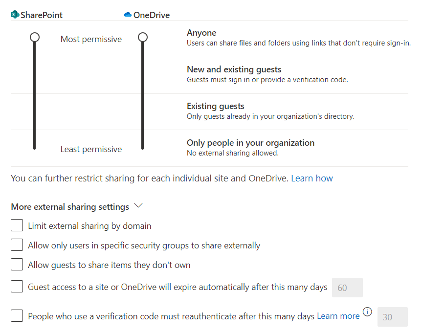Click the info icon beside Learn more
422x334 pixels.
click(367, 312)
